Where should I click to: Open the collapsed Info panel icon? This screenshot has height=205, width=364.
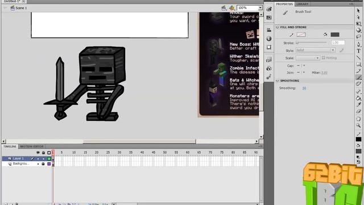pos(269,39)
